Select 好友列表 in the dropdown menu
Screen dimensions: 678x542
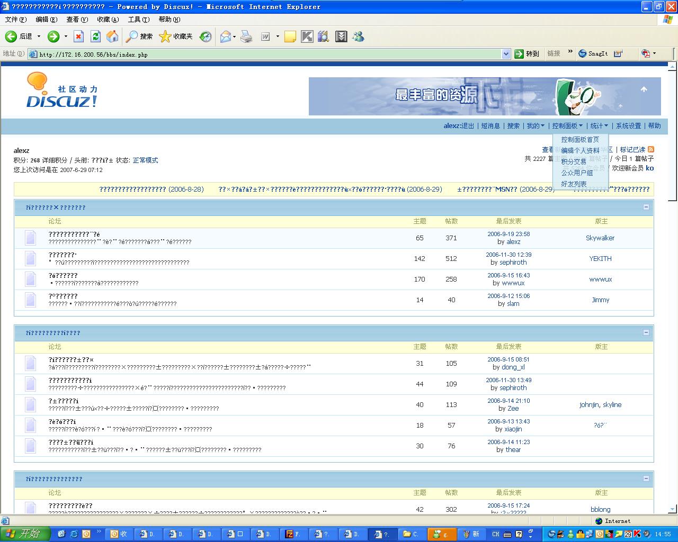tap(574, 184)
